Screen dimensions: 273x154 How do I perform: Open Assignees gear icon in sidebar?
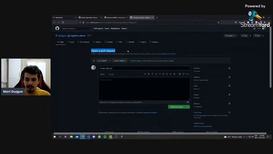coord(229,77)
